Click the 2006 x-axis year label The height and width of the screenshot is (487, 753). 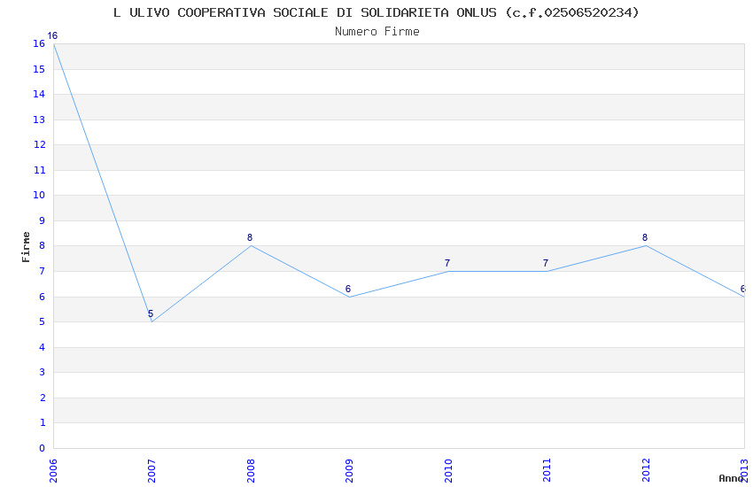click(x=53, y=471)
